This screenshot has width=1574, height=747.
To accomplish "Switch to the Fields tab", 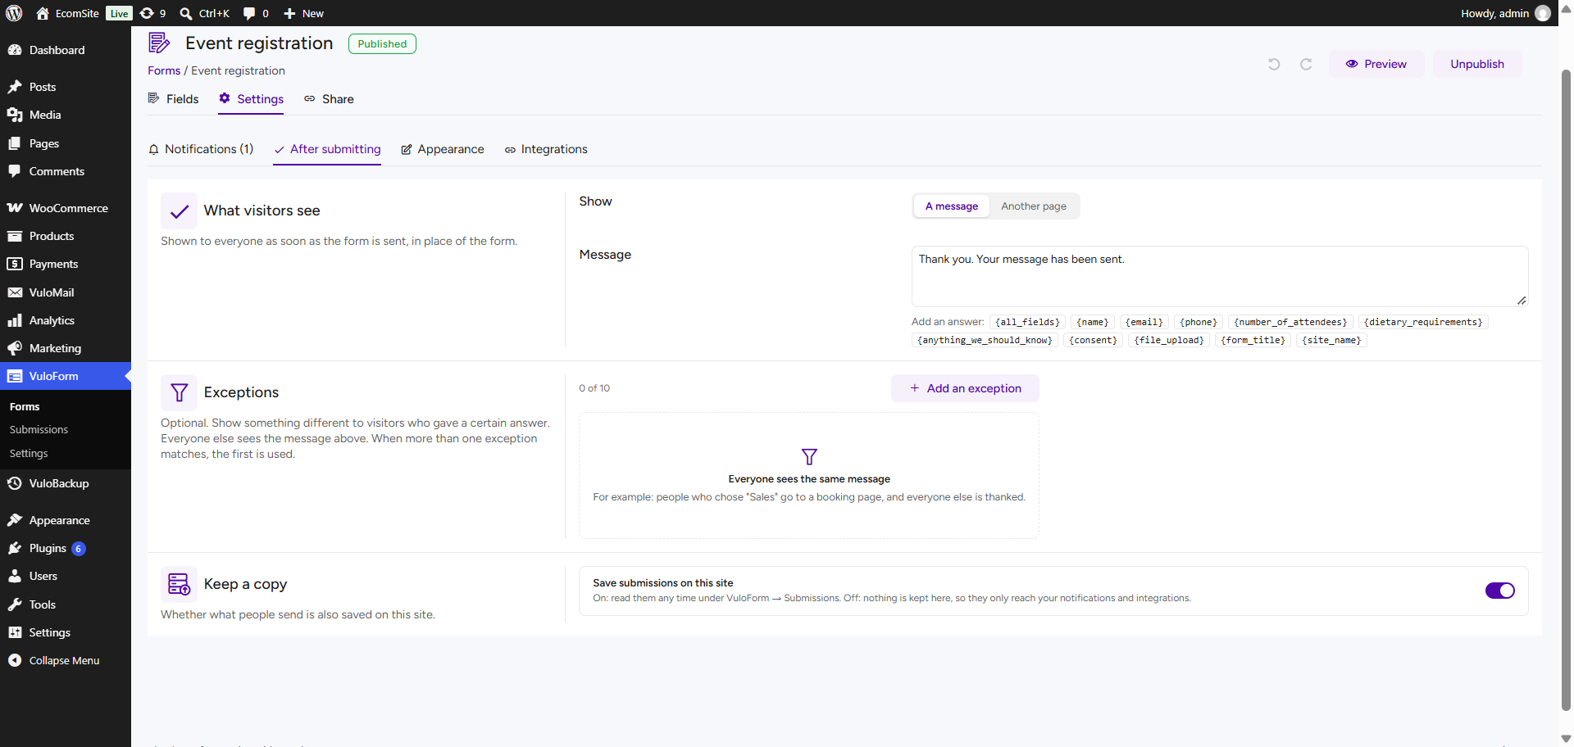I will [173, 99].
